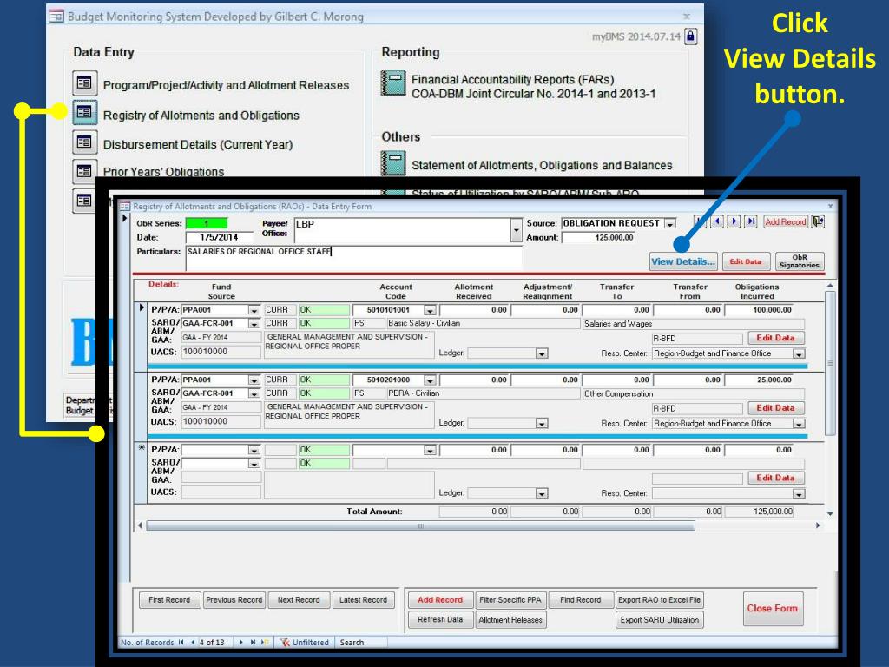Click next-record arrow in bottom navigation bar
This screenshot has height=667, width=889.
[x=241, y=642]
